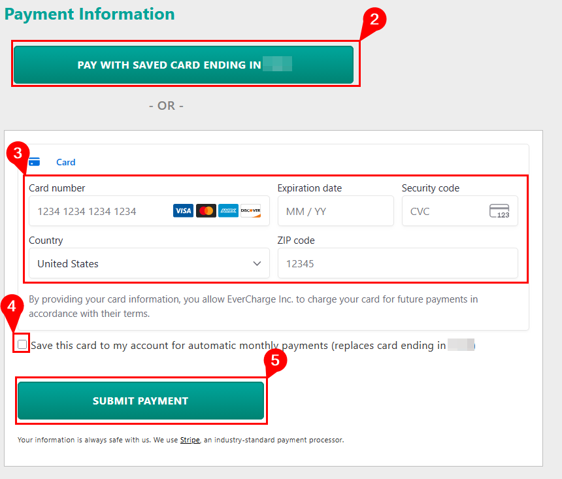Click the Security code CVC field
The height and width of the screenshot is (479, 562).
(444, 211)
